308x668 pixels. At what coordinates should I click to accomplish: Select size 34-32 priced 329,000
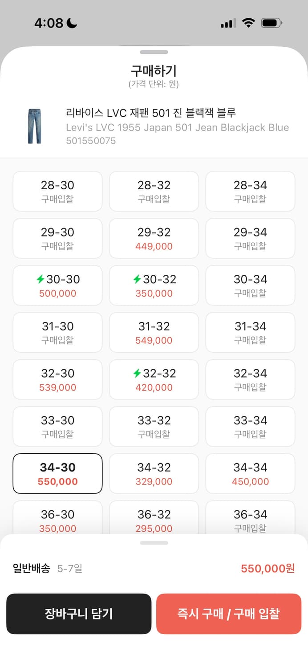tap(154, 473)
